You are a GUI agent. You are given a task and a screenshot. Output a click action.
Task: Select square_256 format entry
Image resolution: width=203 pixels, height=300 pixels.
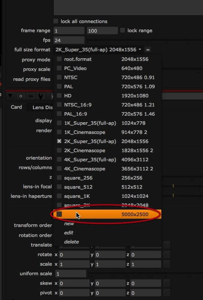108,178
